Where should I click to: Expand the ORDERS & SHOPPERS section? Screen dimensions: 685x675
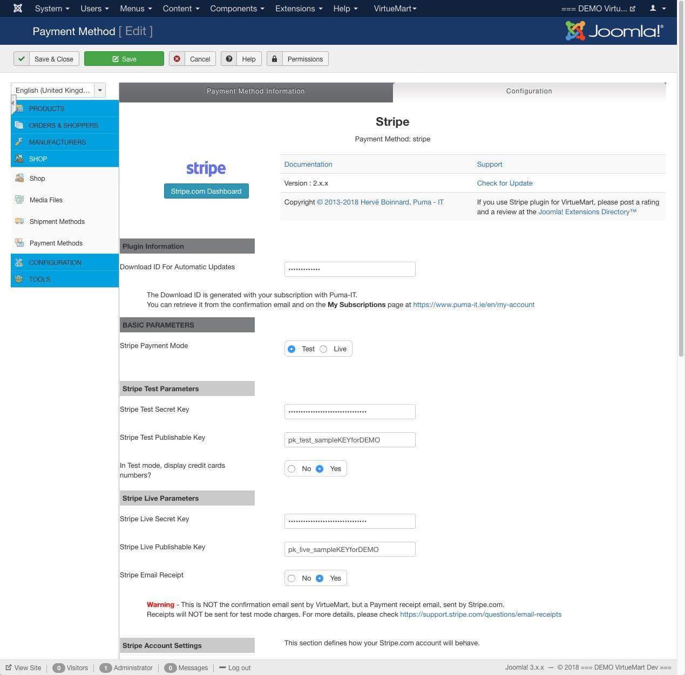(x=65, y=125)
